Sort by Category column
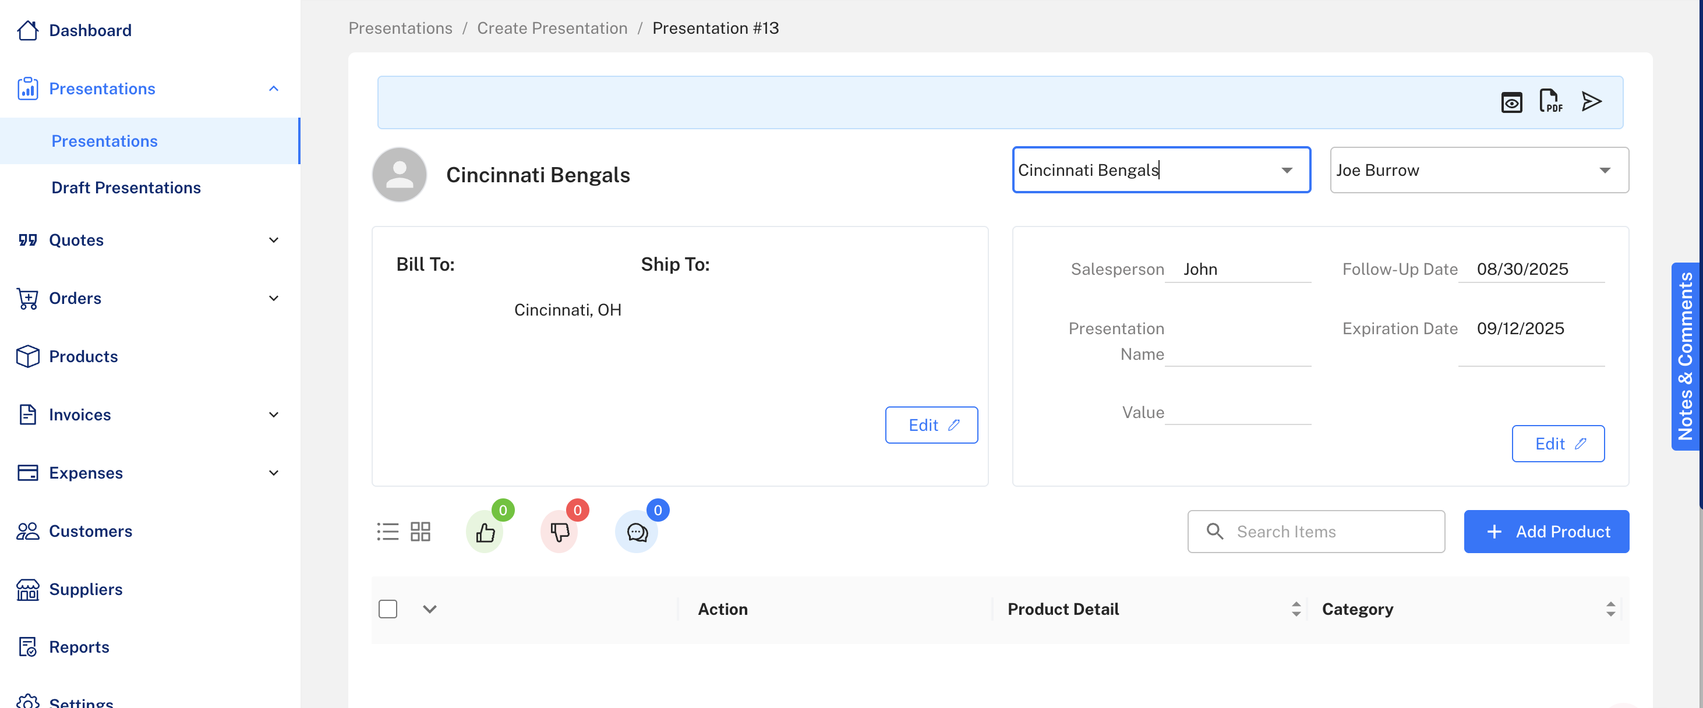The image size is (1703, 708). click(x=1611, y=610)
